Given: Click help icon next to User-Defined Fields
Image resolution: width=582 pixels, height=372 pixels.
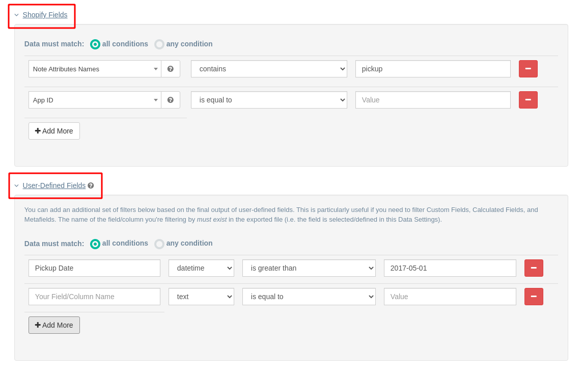Looking at the screenshot, I should click(91, 185).
